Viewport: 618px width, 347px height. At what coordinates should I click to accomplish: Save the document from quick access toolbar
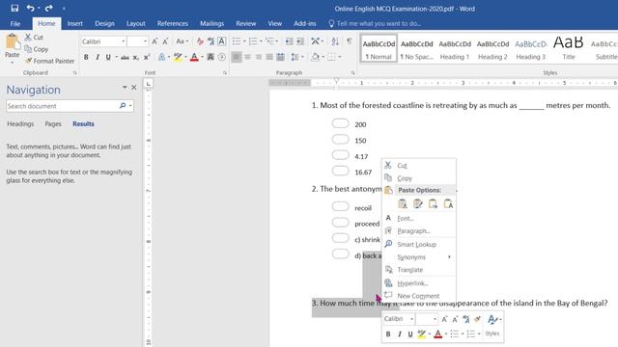tap(14, 9)
